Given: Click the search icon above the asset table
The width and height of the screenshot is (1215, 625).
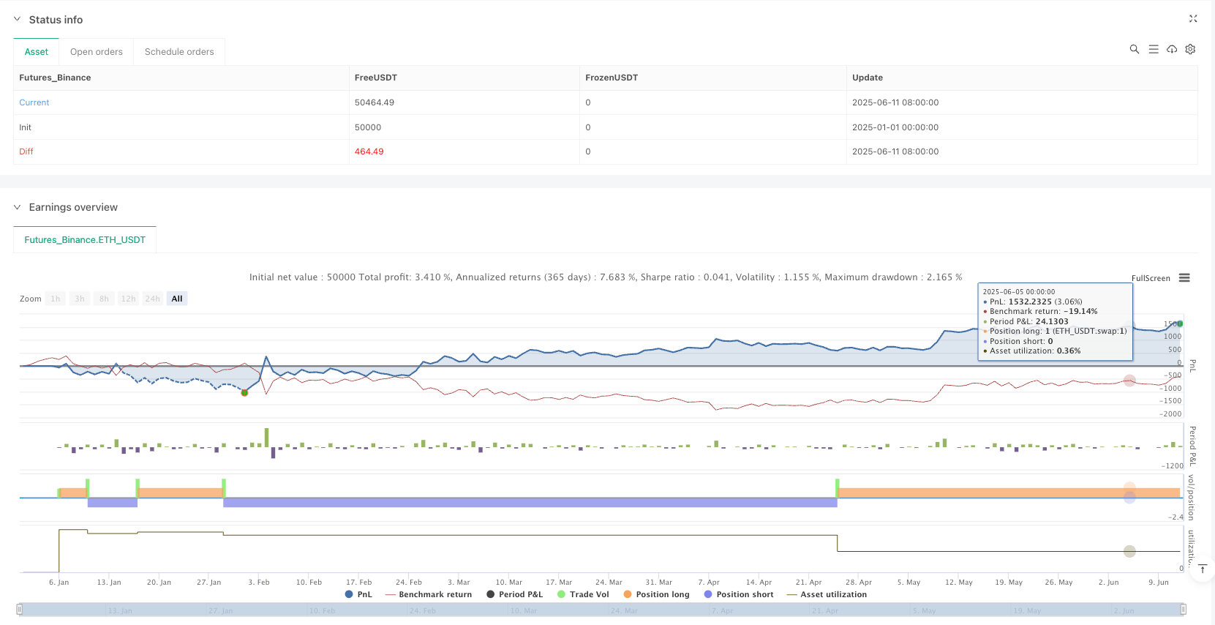Looking at the screenshot, I should [x=1134, y=49].
